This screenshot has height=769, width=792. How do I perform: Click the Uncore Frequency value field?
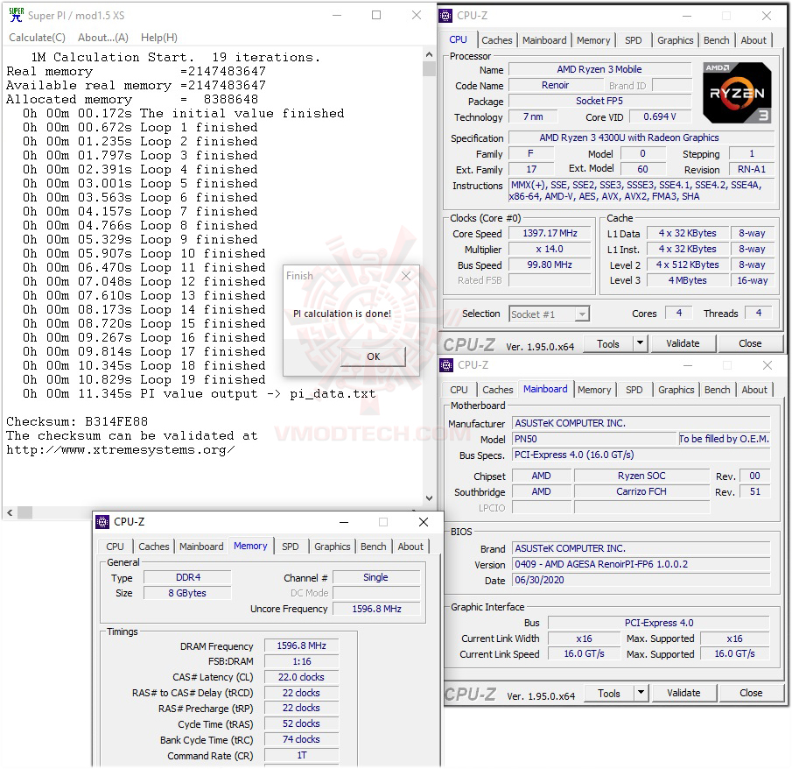pyautogui.click(x=376, y=609)
